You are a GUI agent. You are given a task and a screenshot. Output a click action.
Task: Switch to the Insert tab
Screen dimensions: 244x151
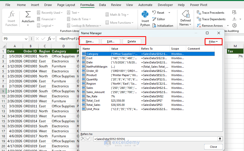35,5
